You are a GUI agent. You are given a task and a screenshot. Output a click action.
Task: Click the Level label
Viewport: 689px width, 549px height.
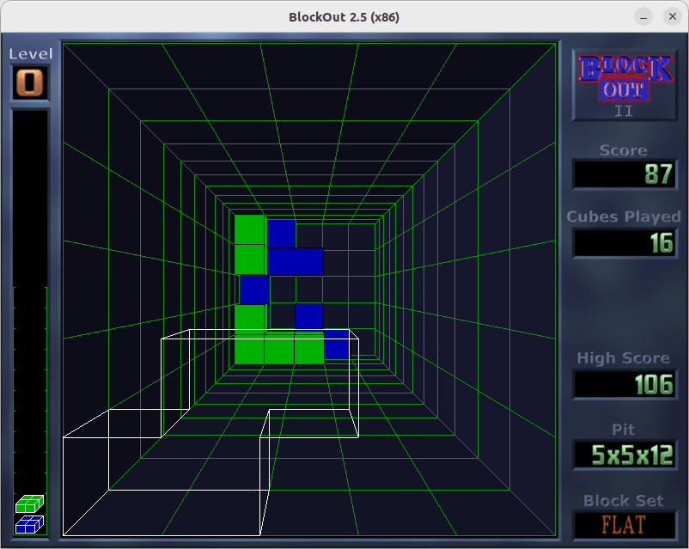tap(30, 53)
